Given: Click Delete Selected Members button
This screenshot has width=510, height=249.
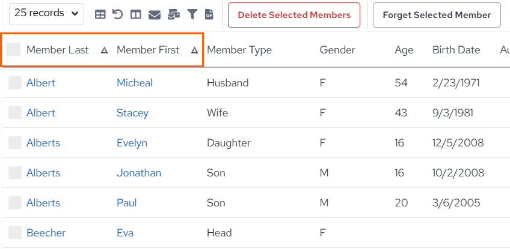Looking at the screenshot, I should 294,15.
